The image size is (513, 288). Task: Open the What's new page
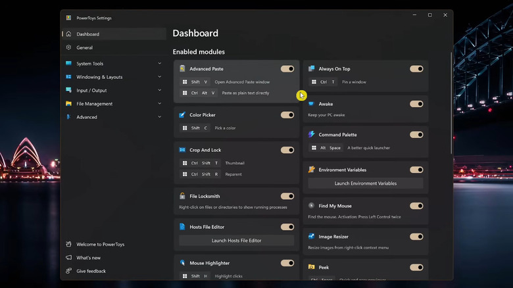tap(114, 258)
